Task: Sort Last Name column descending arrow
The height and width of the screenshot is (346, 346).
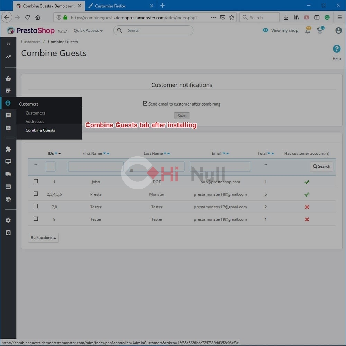Action: (165, 153)
